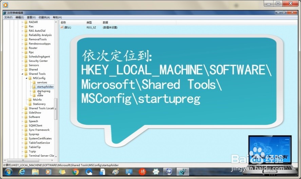Screen dimensions: 301x179
Task: Open the red Chinese chess taskbar icon
Action: [x=143, y=172]
